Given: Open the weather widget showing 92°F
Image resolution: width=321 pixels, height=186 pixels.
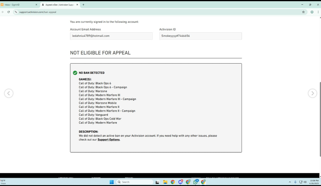Looking at the screenshot, I should (x=3, y=182).
